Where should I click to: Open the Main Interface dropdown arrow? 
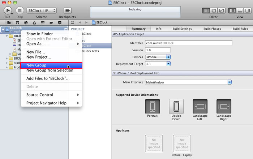(230, 82)
